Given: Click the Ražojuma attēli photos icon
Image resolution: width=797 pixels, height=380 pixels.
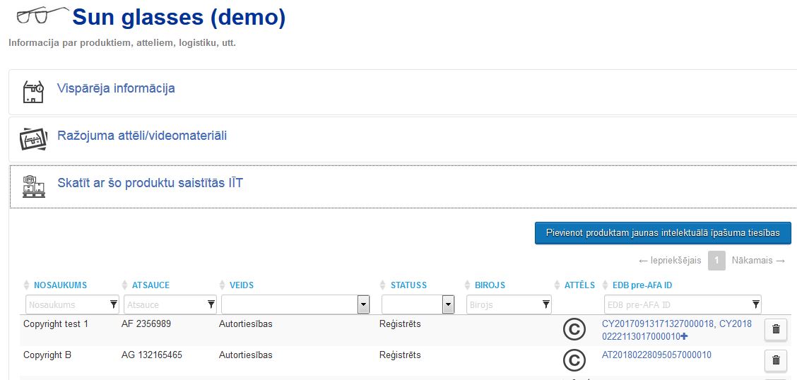Looking at the screenshot, I should (33, 139).
